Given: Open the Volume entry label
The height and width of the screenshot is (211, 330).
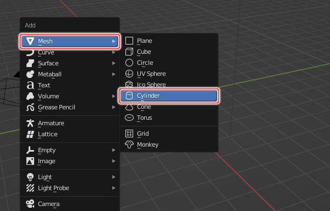Looking at the screenshot, I should click(x=48, y=96).
